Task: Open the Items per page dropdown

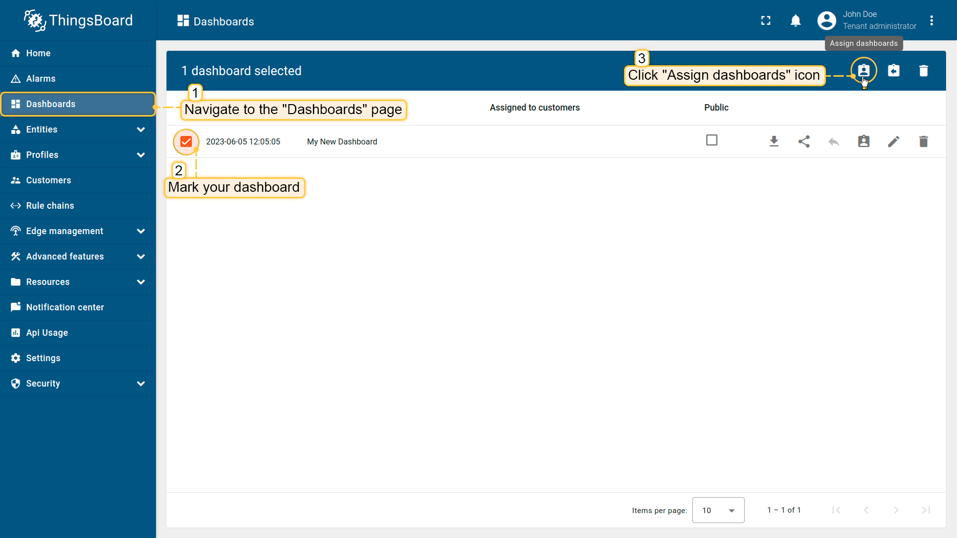Action: 718,510
